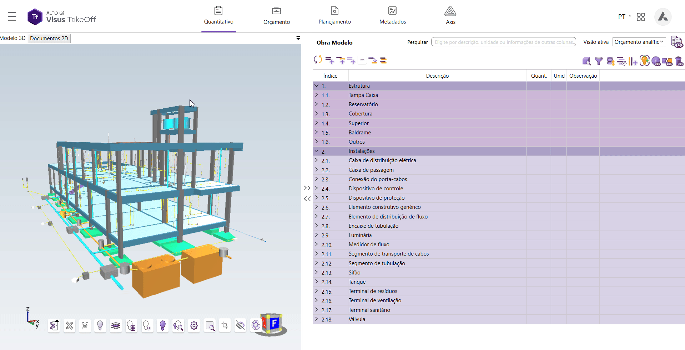Open the gear settings in 3D viewer toolbar

click(194, 325)
